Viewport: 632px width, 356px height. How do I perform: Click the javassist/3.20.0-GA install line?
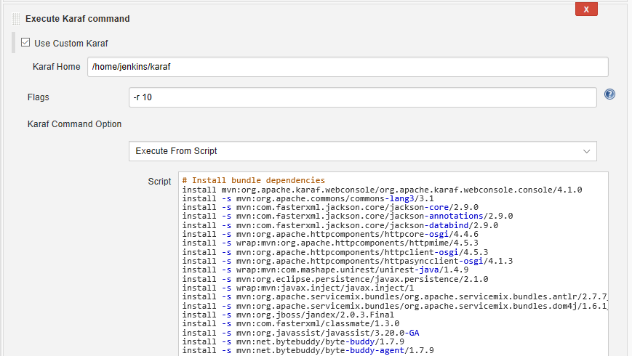300,333
